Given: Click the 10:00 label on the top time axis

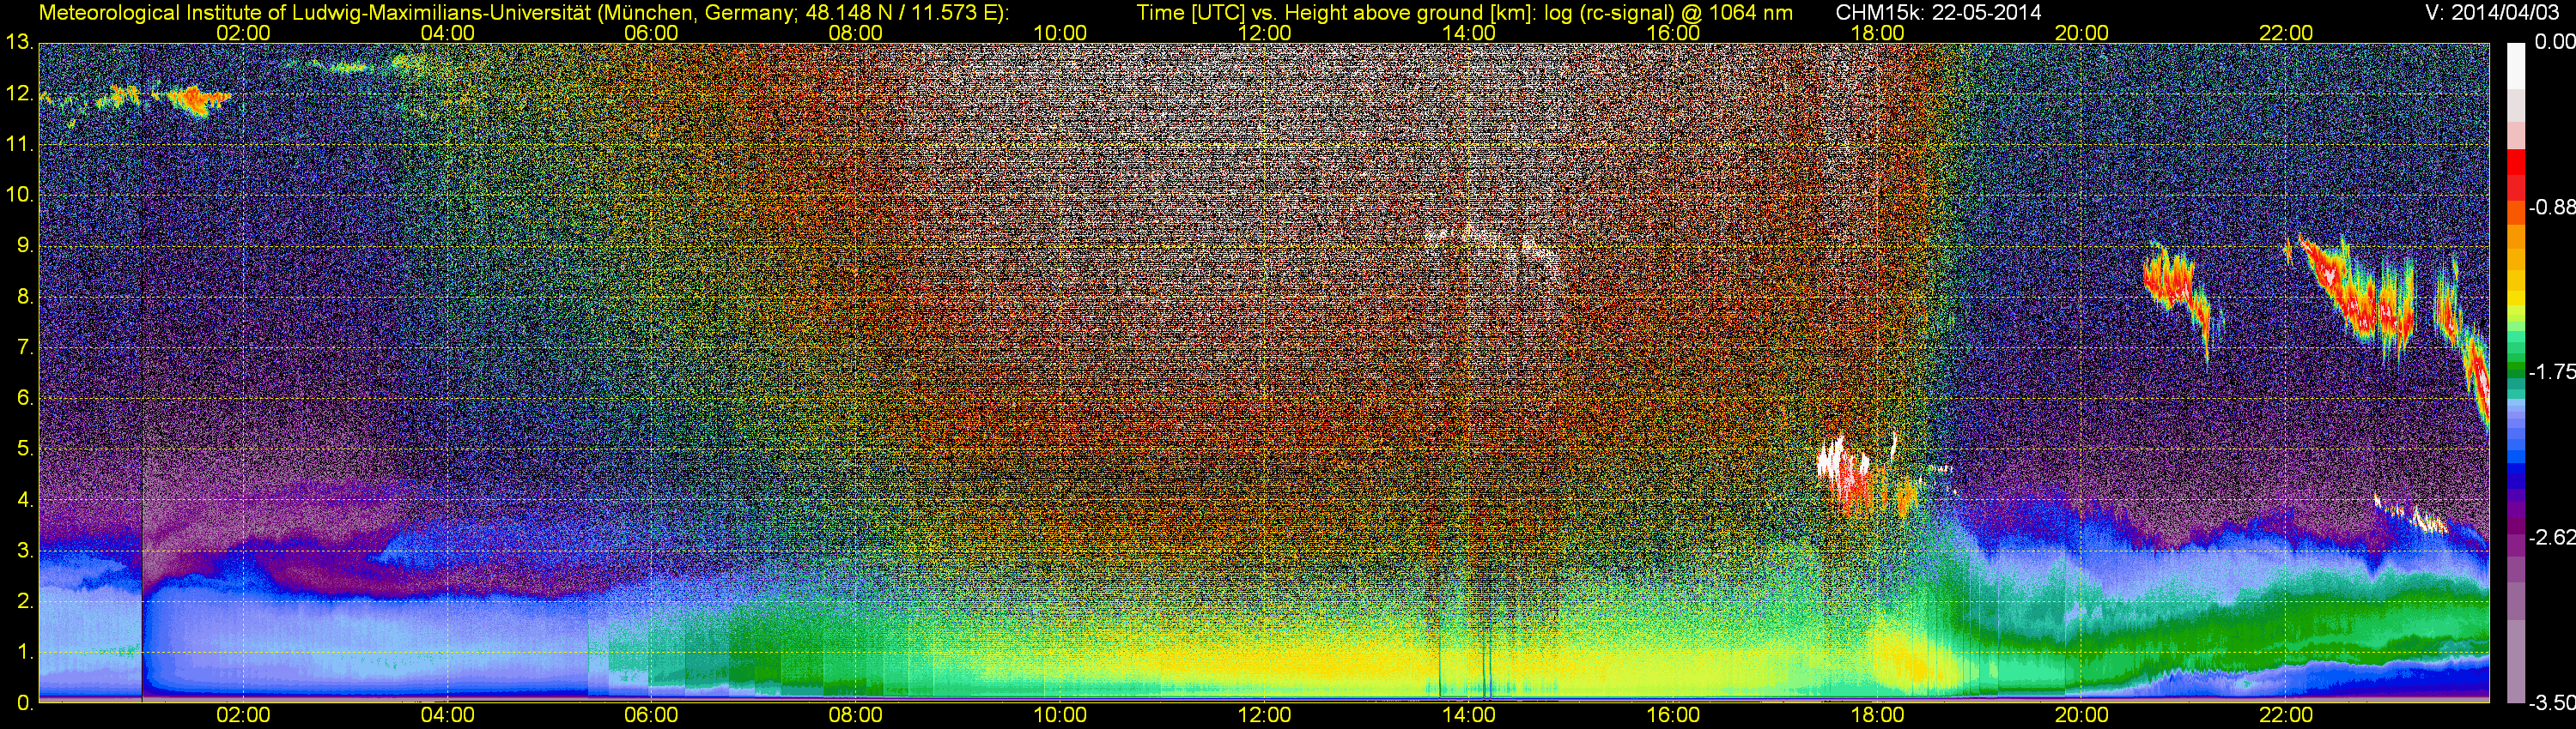Looking at the screenshot, I should pos(1060,33).
